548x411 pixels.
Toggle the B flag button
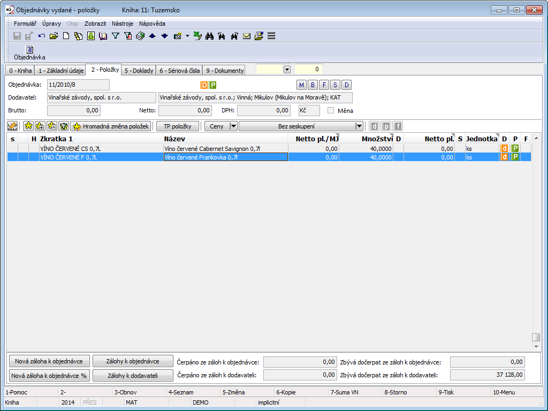313,85
